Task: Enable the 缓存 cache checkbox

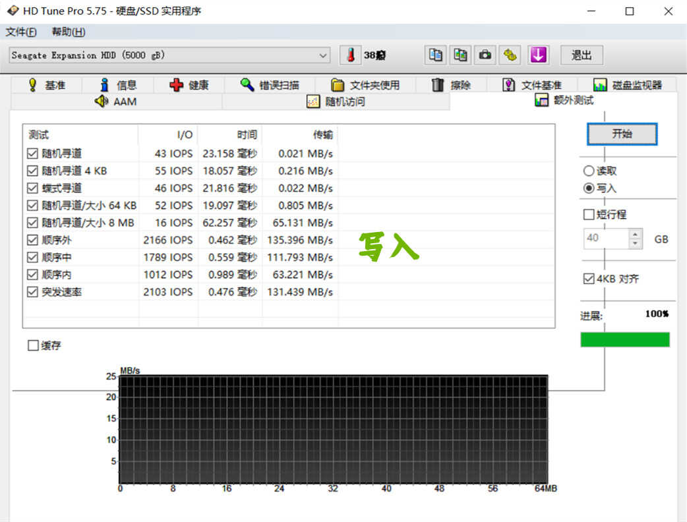Action: (x=33, y=345)
